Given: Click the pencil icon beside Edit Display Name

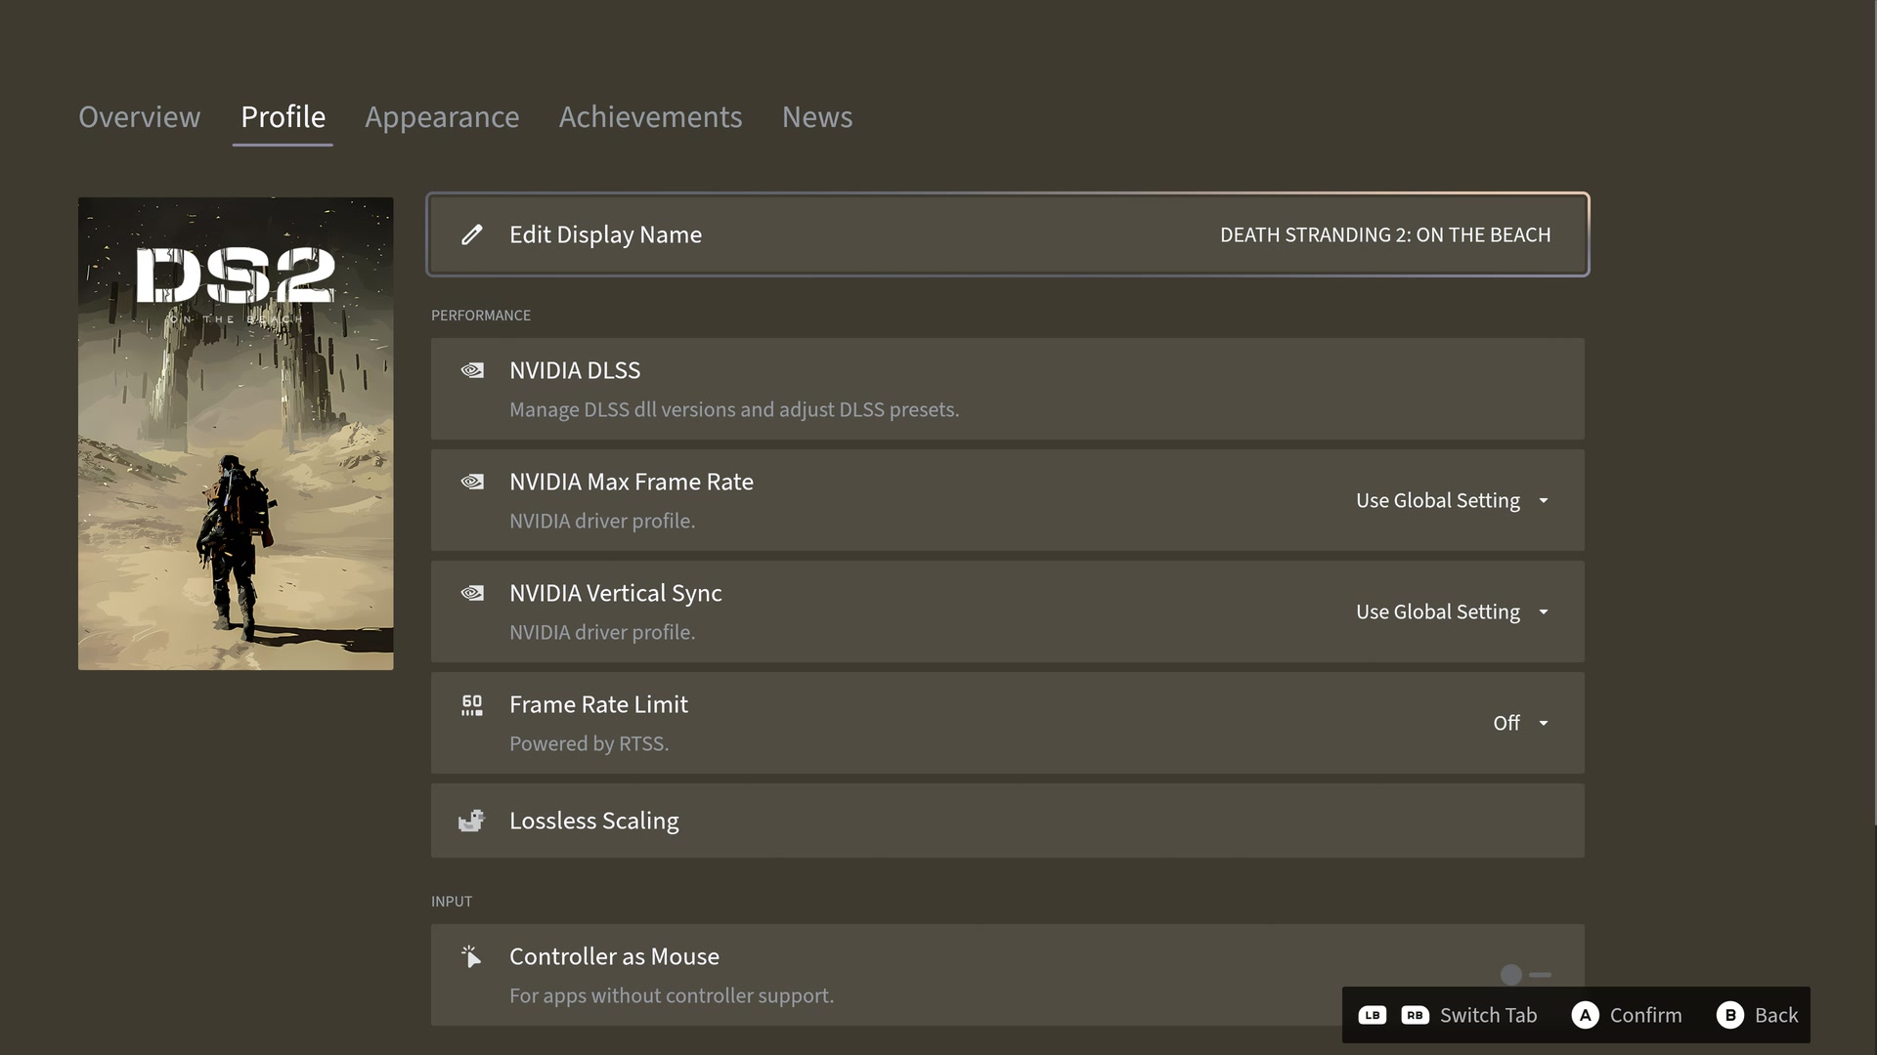Looking at the screenshot, I should coord(472,234).
